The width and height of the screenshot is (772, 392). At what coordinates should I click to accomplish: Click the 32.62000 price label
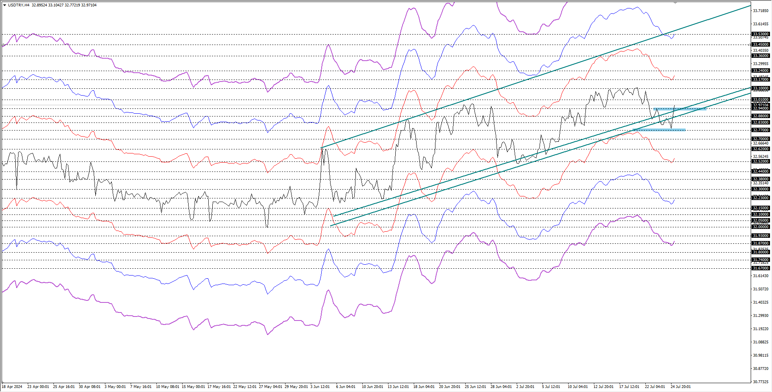pos(761,149)
